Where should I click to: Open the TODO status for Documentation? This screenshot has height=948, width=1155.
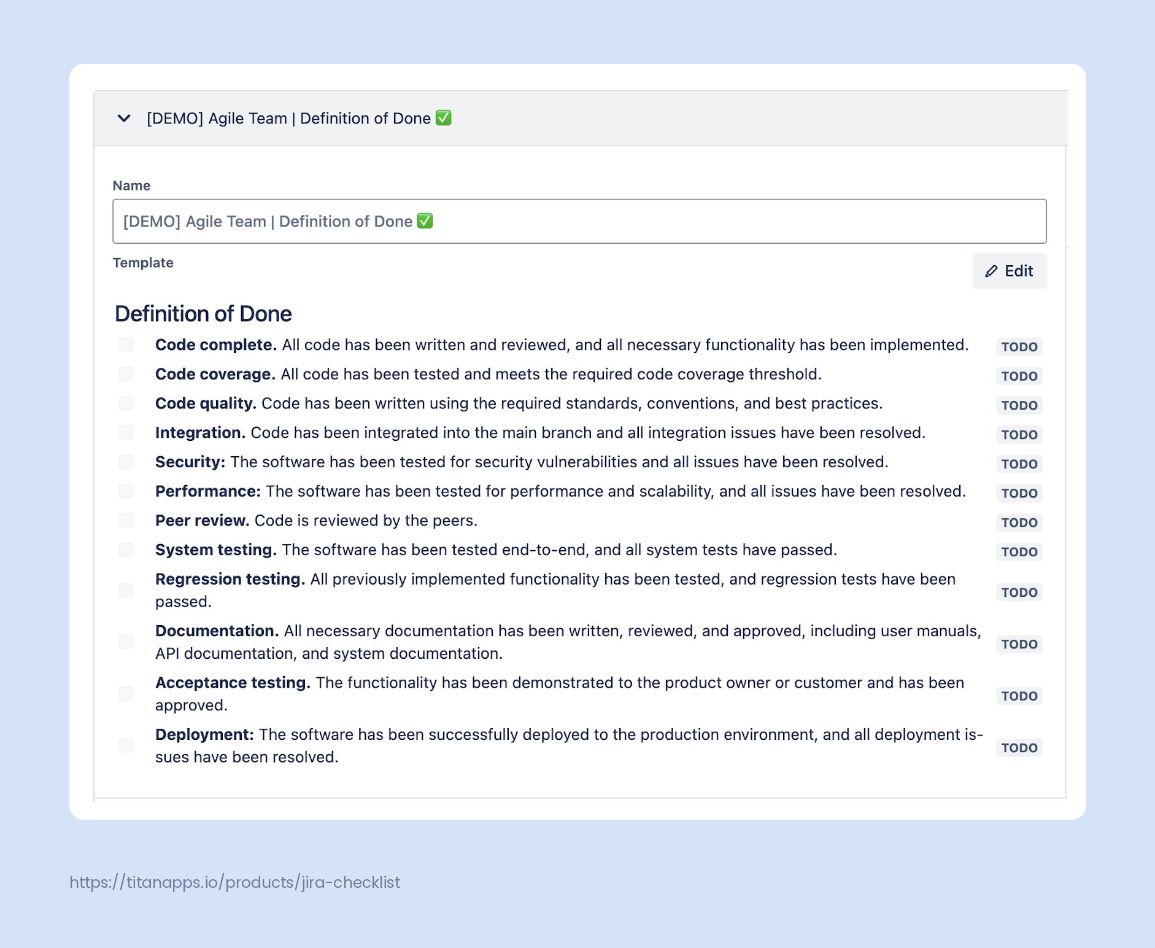1019,644
